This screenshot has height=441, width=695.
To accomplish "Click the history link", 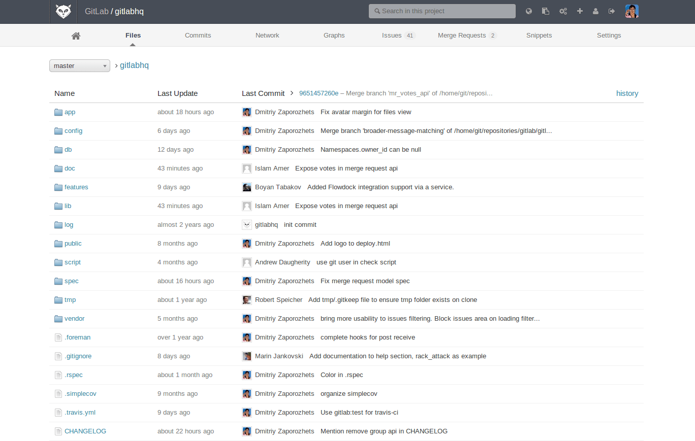I will (627, 93).
